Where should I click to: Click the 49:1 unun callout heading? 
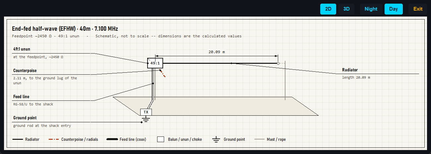click(22, 49)
